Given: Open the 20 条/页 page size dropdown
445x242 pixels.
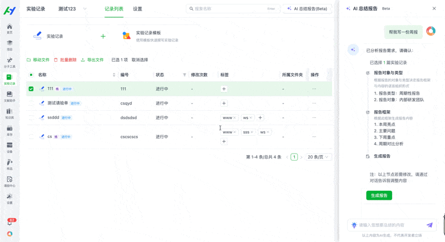Looking at the screenshot, I should pos(318,157).
